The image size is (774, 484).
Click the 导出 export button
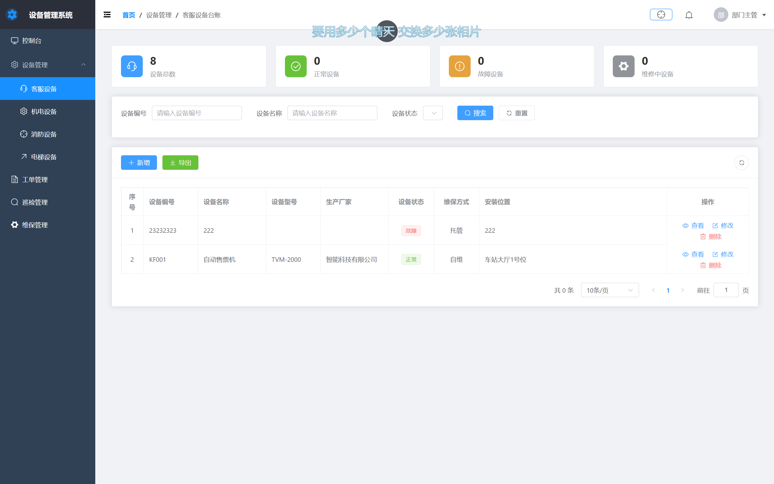tap(180, 163)
